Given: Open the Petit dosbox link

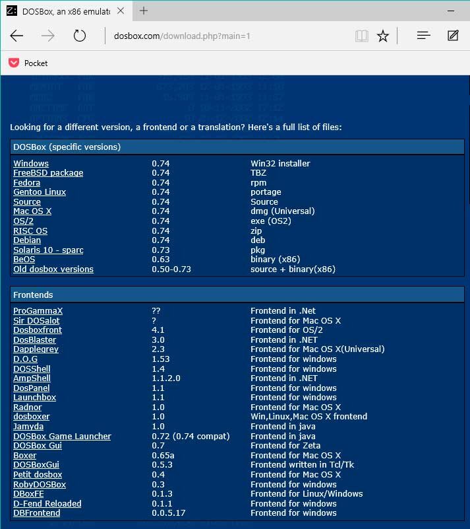Looking at the screenshot, I should (x=38, y=475).
